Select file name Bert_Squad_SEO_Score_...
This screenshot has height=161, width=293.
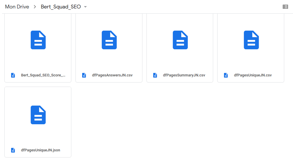click(43, 75)
